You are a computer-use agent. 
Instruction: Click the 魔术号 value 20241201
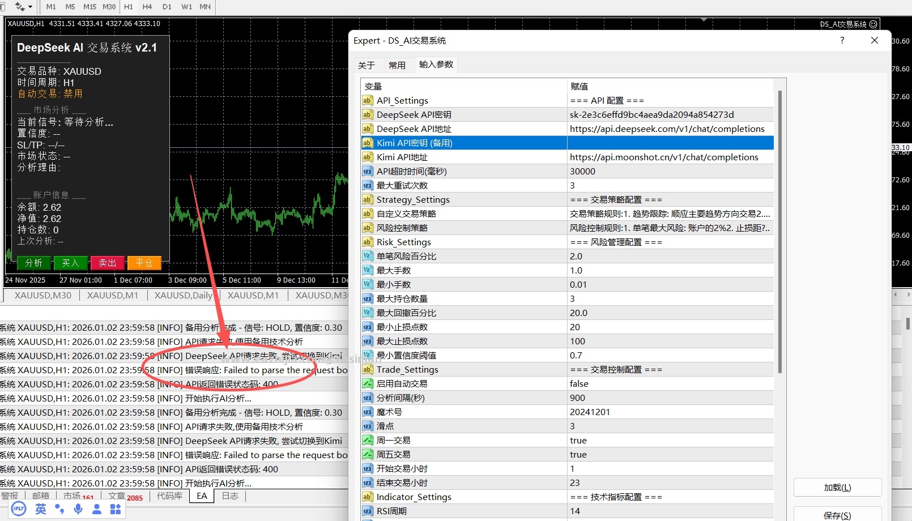[590, 412]
